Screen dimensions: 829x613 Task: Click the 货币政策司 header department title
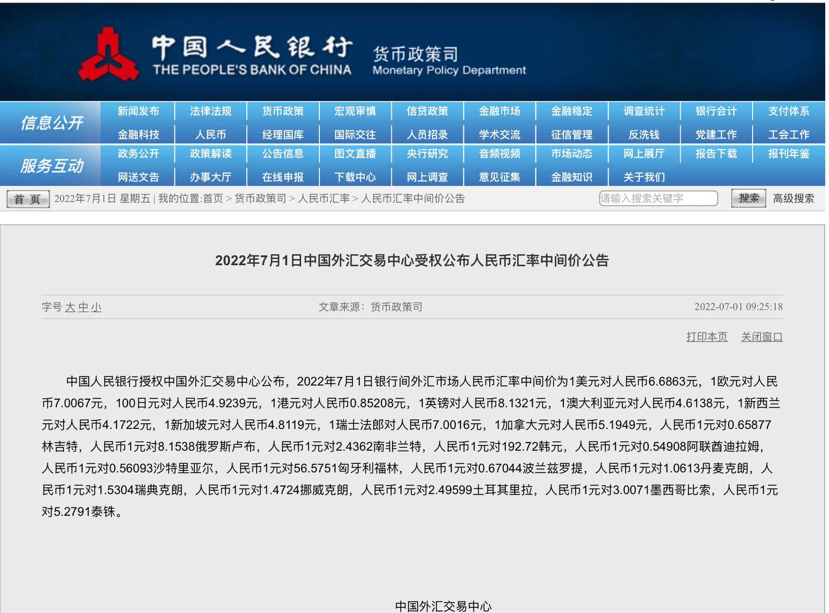414,54
